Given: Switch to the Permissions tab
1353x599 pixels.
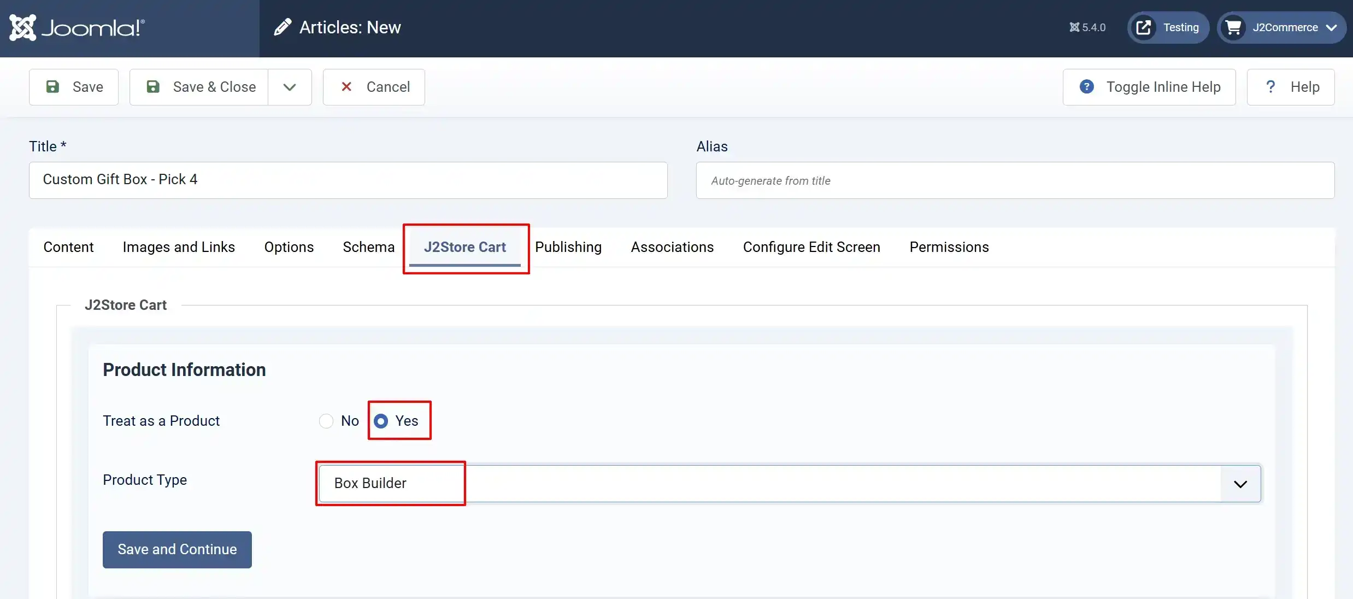Looking at the screenshot, I should pyautogui.click(x=949, y=247).
